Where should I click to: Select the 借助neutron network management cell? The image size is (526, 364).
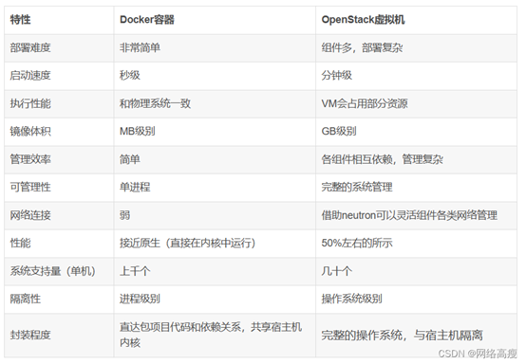tap(416, 215)
